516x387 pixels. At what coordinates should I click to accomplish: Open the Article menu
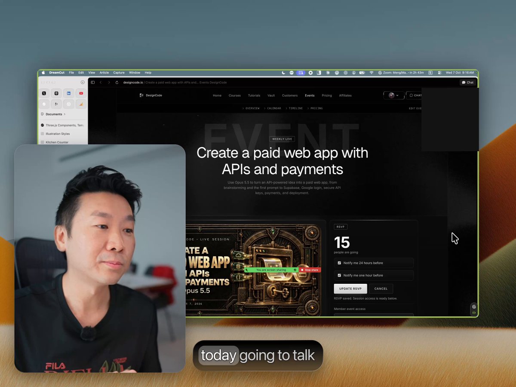104,73
